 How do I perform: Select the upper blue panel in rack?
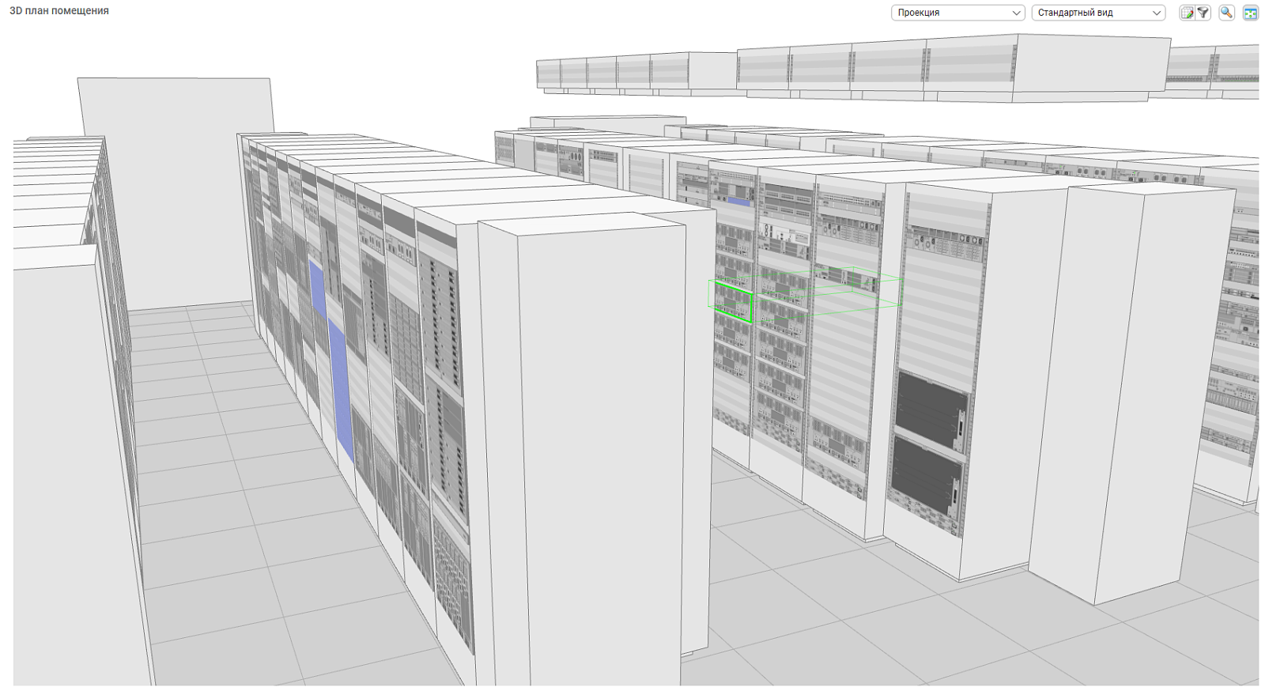pos(317,290)
